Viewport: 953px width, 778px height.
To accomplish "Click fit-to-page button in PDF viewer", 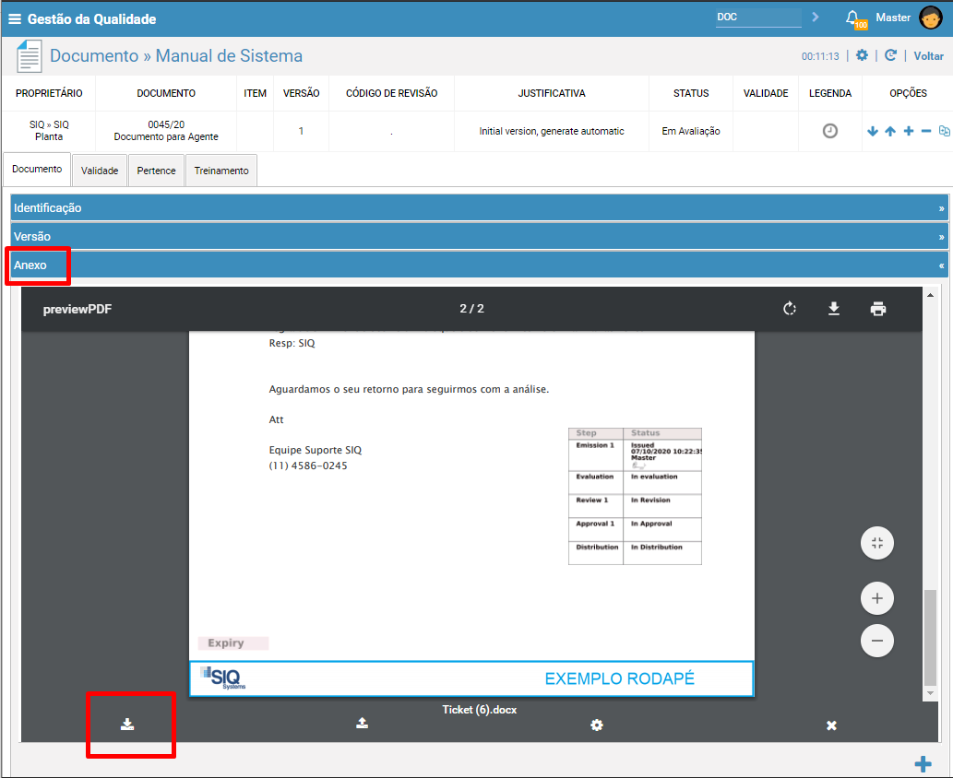I will coord(877,543).
